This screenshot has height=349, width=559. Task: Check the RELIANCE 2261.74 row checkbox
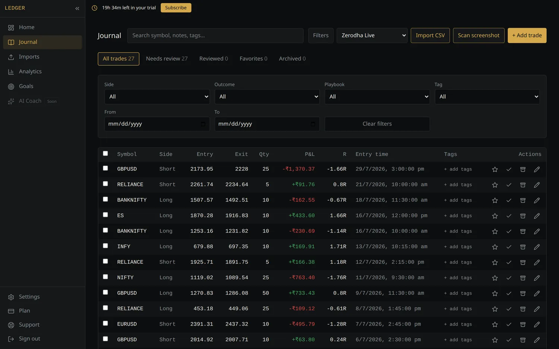pyautogui.click(x=105, y=184)
